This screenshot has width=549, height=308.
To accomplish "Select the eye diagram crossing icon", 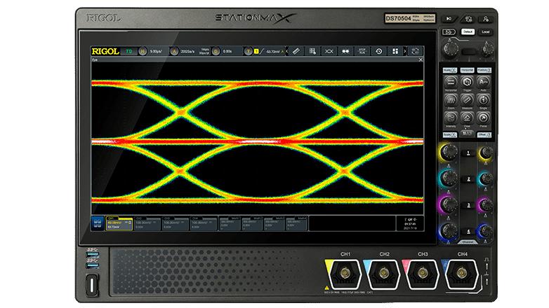I will tap(329, 51).
